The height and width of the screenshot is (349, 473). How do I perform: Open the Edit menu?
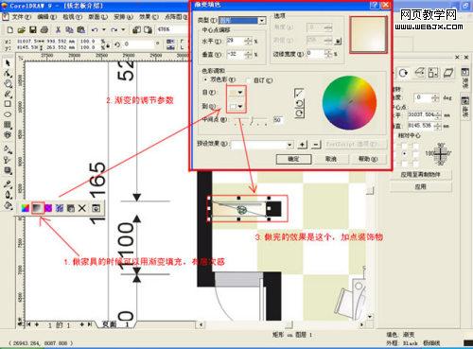(x=46, y=17)
